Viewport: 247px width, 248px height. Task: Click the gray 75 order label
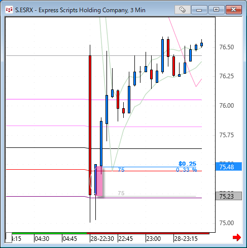tap(121, 193)
